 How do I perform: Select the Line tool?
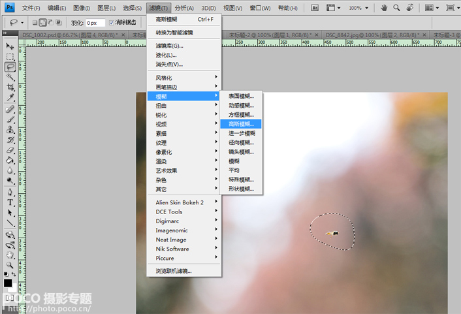10,223
